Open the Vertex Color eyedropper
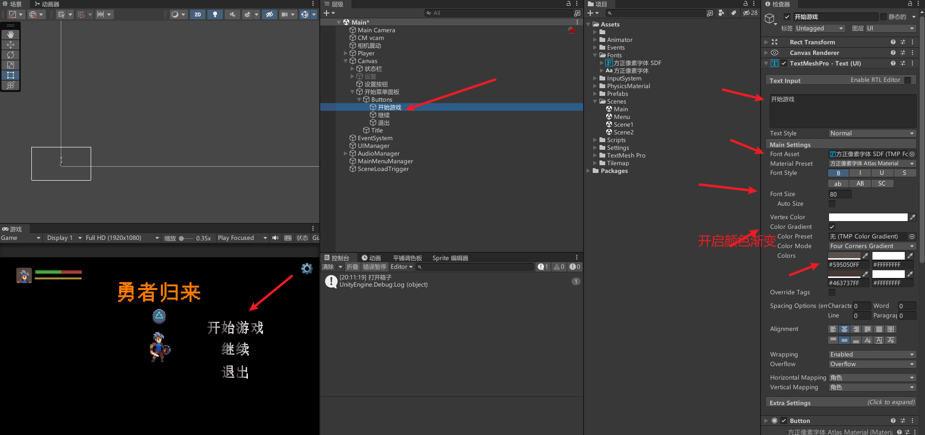 (x=913, y=217)
